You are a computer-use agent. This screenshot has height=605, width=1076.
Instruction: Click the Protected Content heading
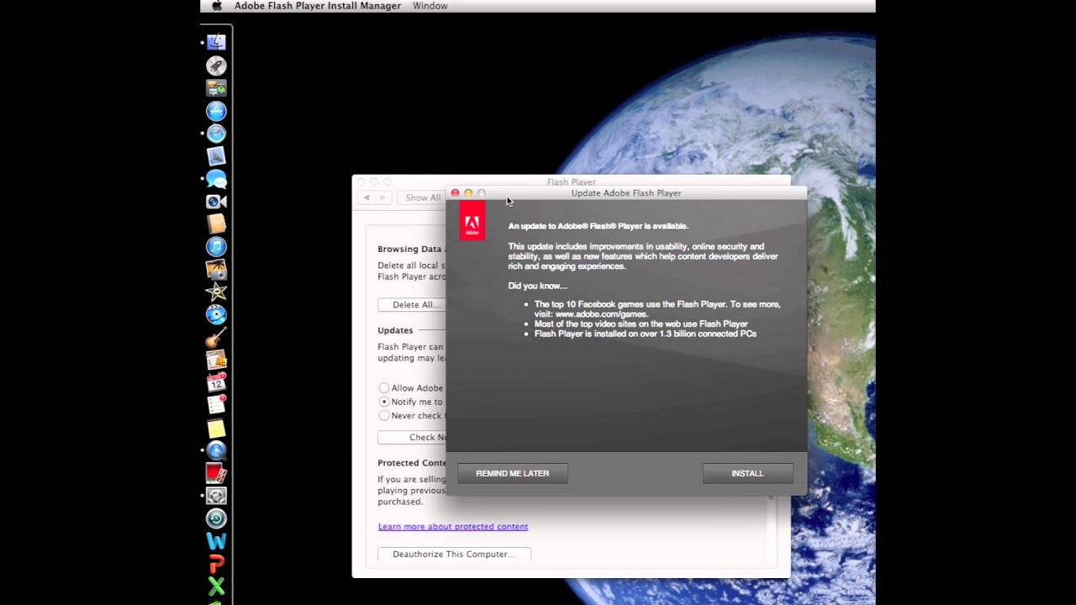tap(412, 463)
